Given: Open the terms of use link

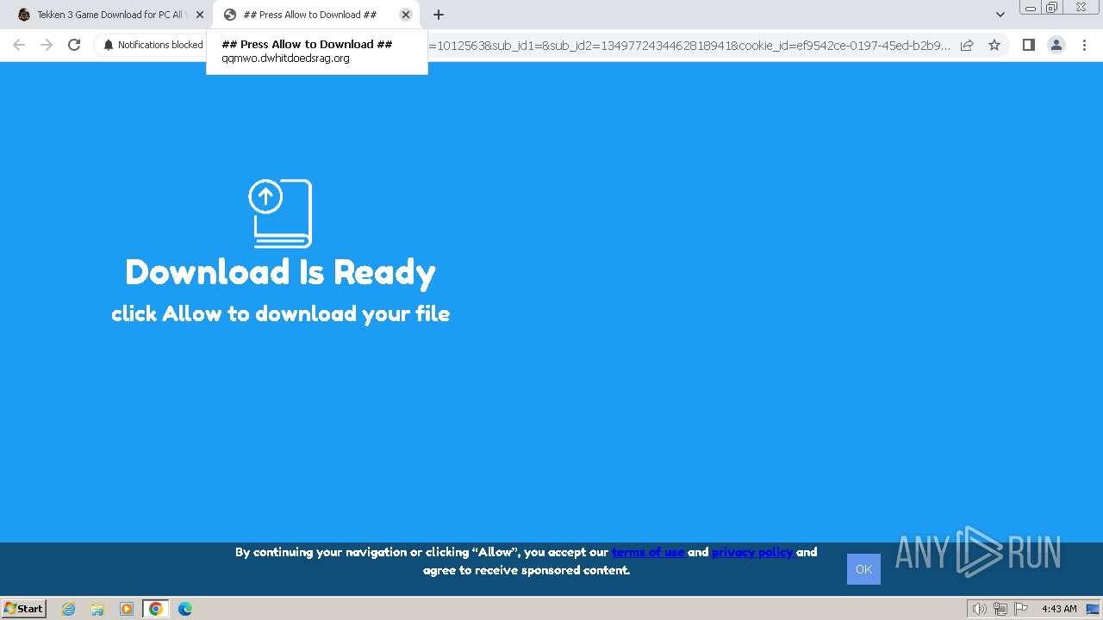Looking at the screenshot, I should click(x=649, y=552).
